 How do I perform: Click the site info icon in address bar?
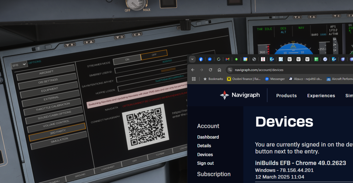230,70
